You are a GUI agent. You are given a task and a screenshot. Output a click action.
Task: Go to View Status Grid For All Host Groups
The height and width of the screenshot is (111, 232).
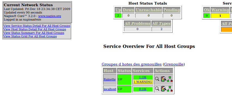pyautogui.click(x=30, y=36)
